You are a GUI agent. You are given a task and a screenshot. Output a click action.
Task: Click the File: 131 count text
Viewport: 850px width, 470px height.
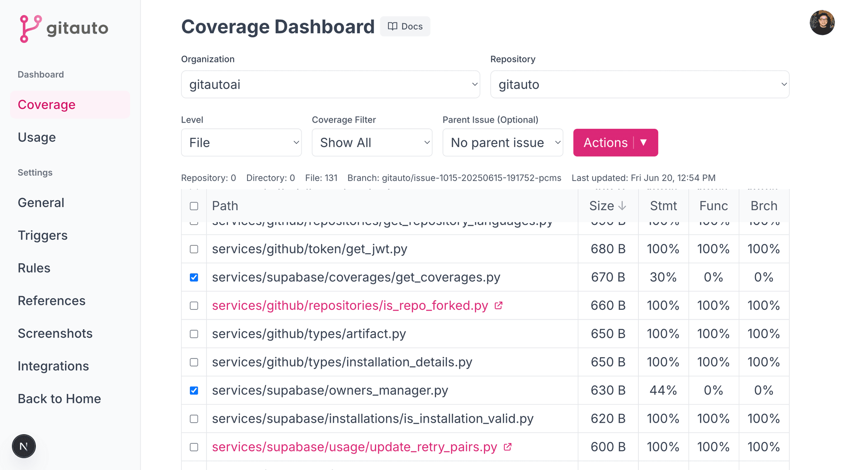pyautogui.click(x=321, y=178)
